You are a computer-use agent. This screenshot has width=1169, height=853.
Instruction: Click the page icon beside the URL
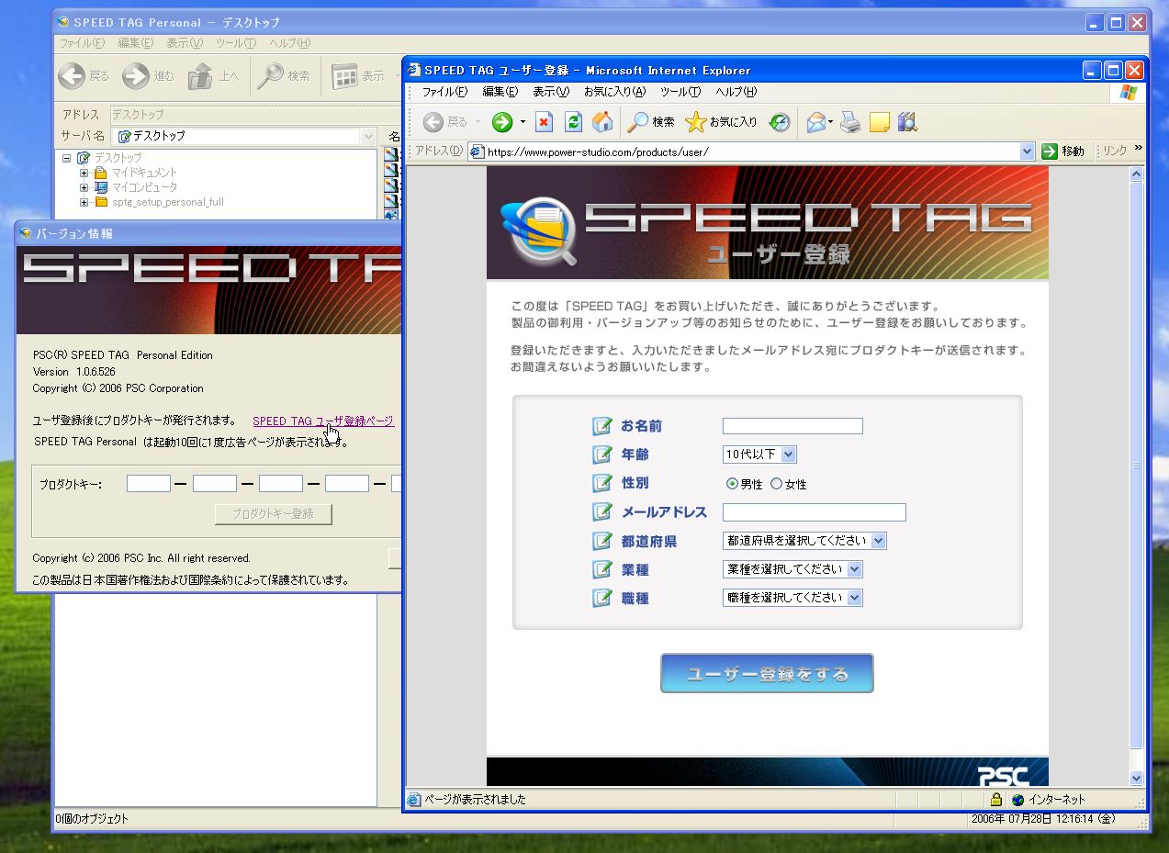pos(477,152)
